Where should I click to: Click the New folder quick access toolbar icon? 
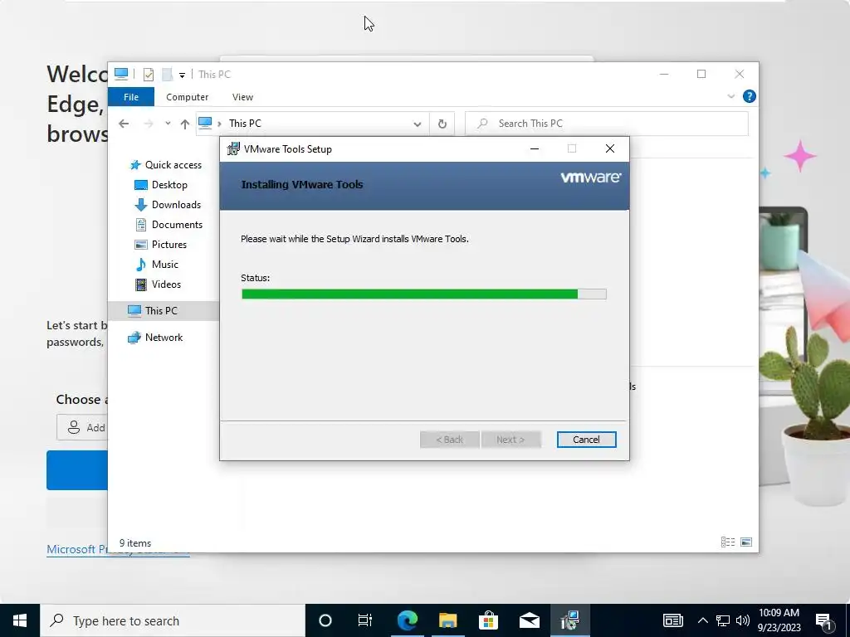point(168,74)
